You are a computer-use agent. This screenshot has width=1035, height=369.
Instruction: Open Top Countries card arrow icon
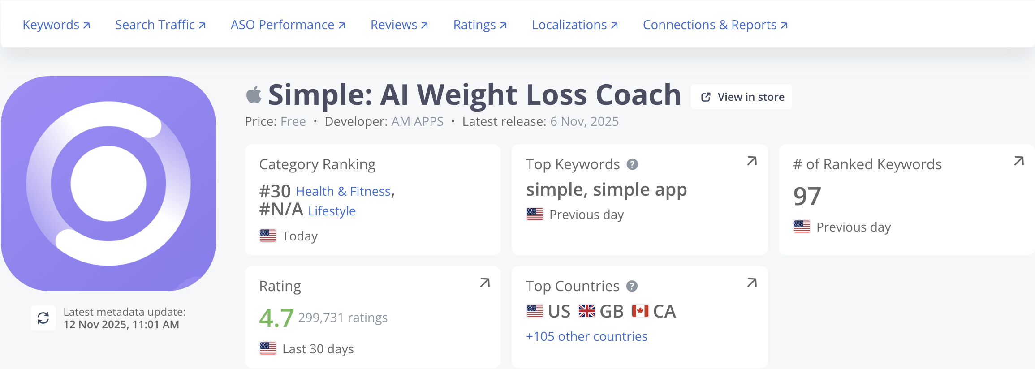[752, 283]
